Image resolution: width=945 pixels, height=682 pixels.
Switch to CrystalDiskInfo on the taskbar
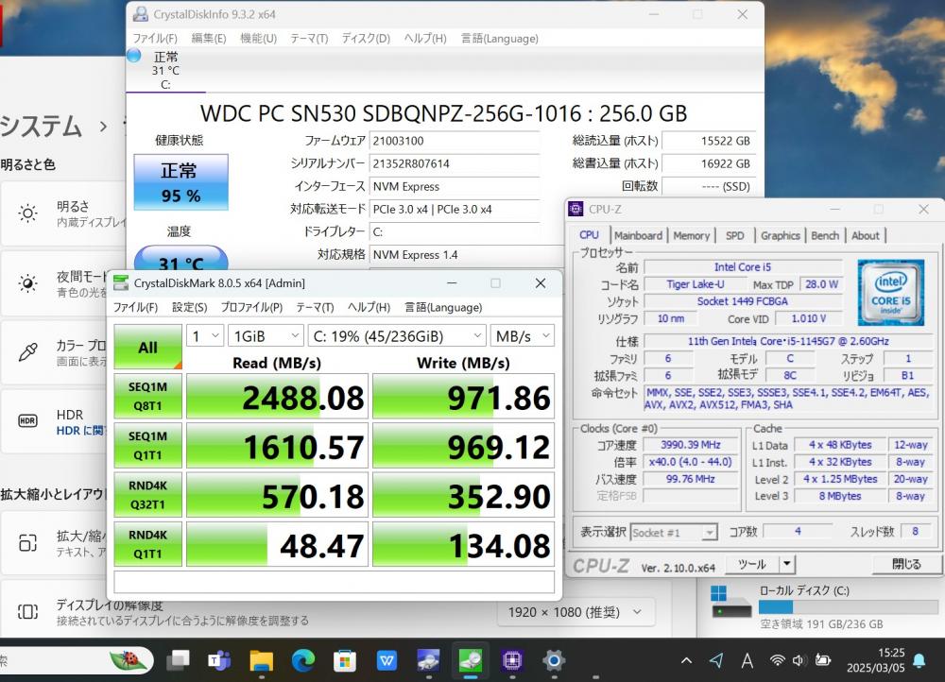tap(428, 660)
